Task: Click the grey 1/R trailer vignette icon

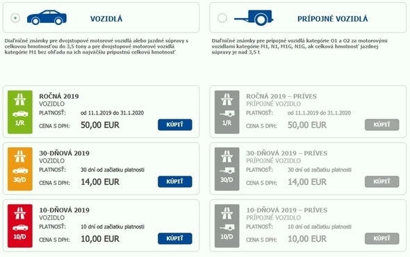Action: [227, 112]
